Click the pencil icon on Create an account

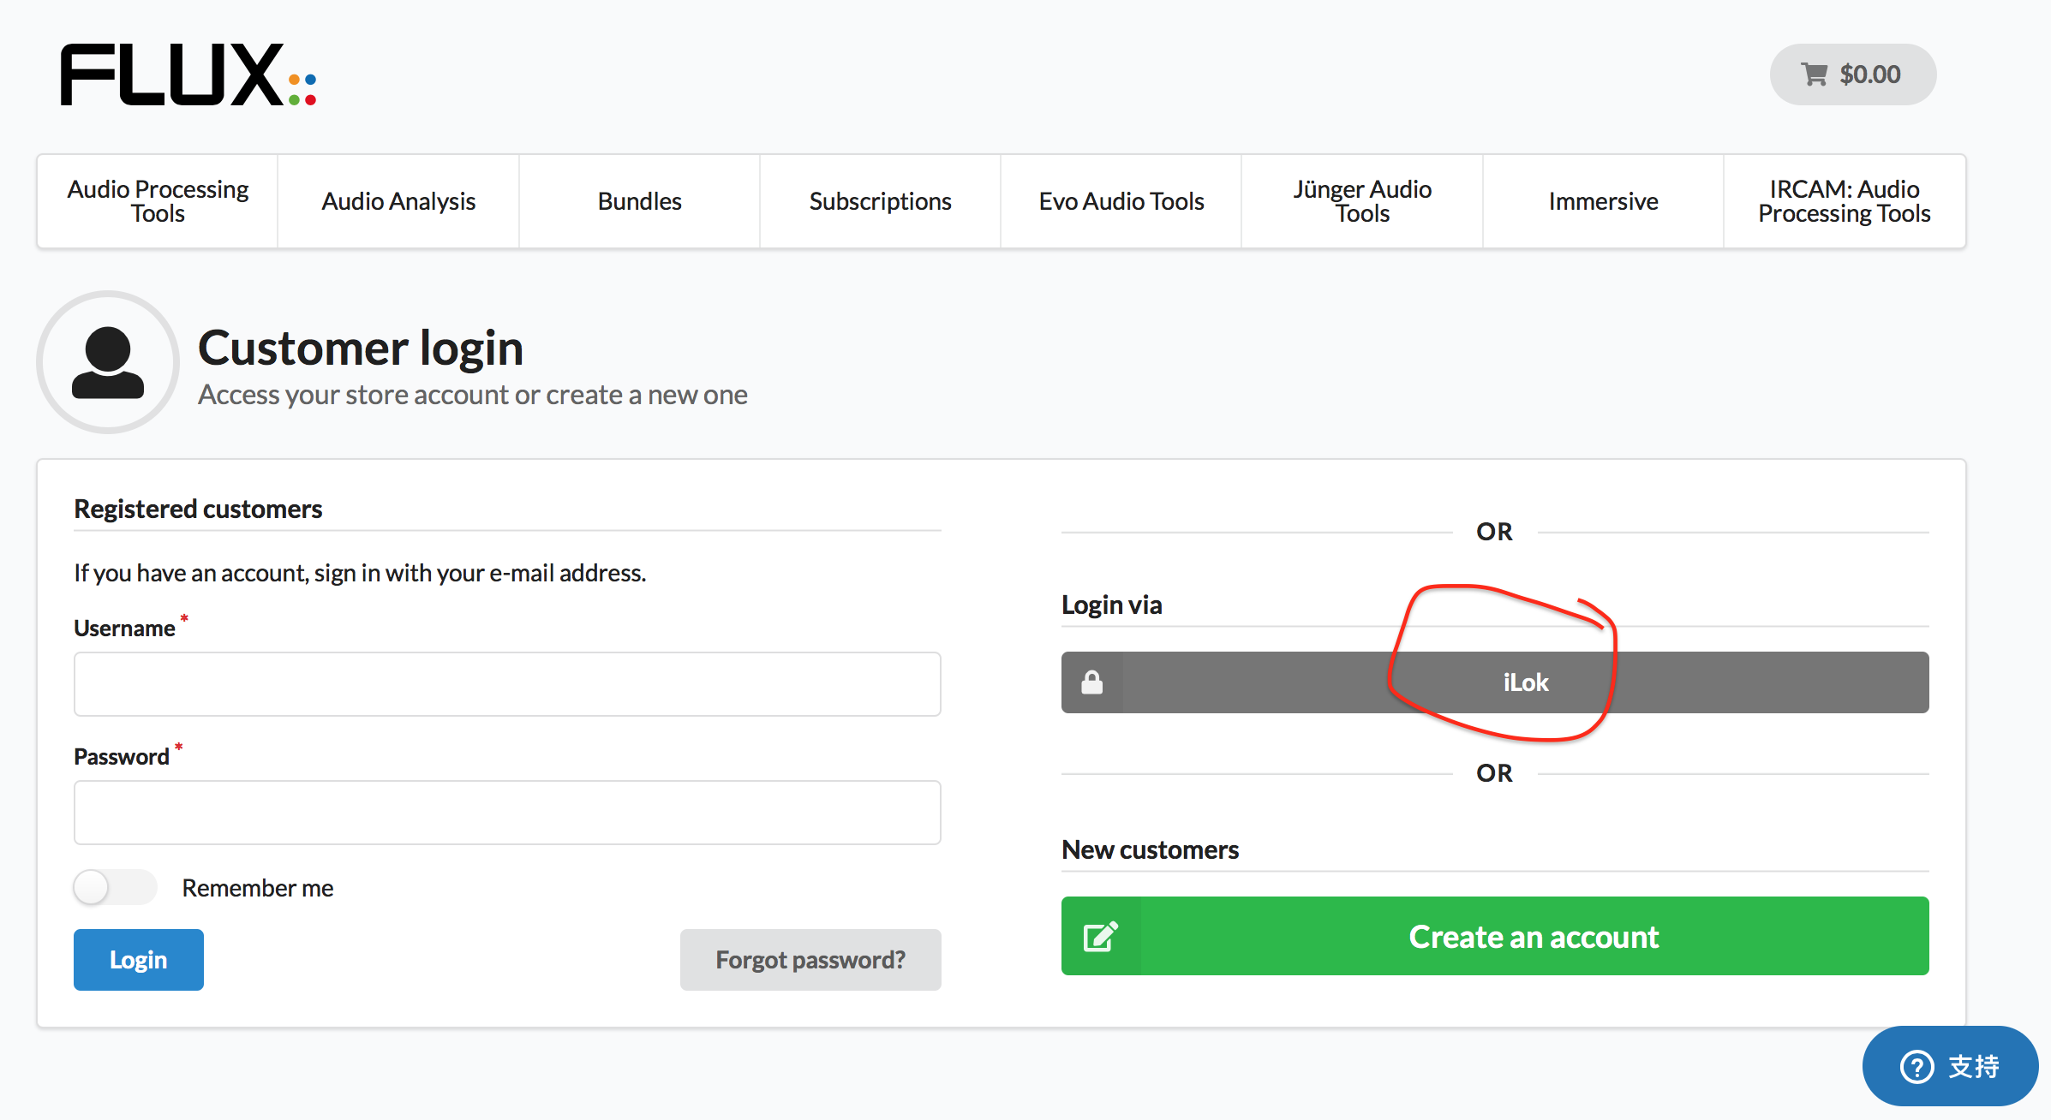tap(1101, 936)
